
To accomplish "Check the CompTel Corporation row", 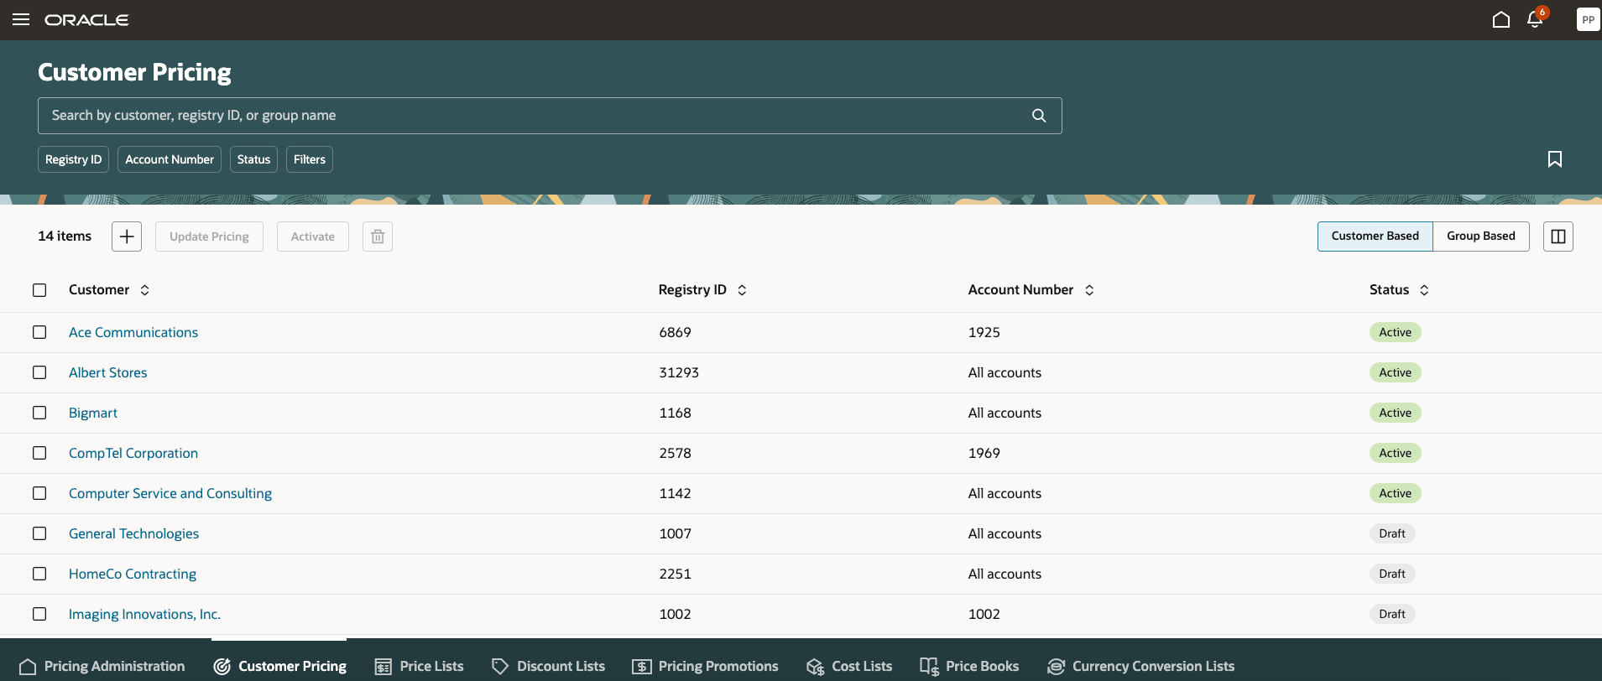I will [x=39, y=453].
